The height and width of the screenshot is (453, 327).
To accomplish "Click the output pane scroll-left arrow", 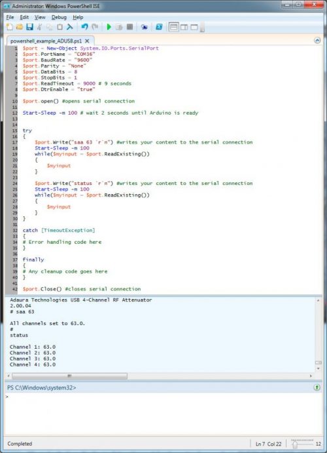I will [x=9, y=376].
